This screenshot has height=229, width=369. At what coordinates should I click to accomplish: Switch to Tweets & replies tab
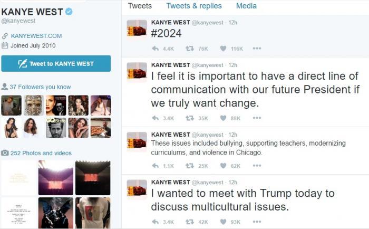point(194,6)
